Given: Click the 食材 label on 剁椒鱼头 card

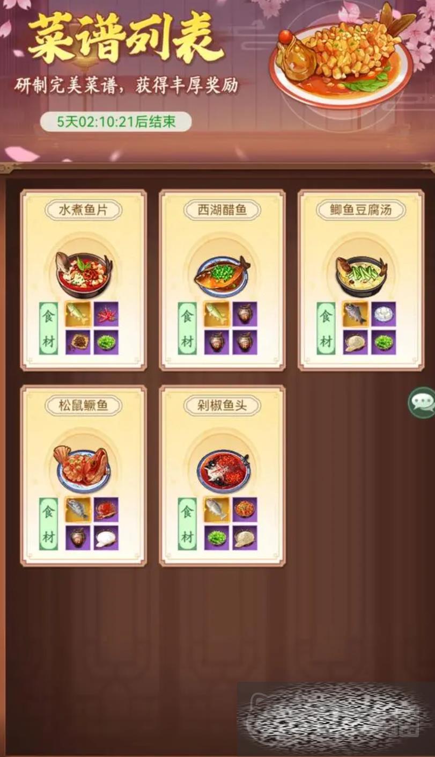Looking at the screenshot, I should click(187, 523).
